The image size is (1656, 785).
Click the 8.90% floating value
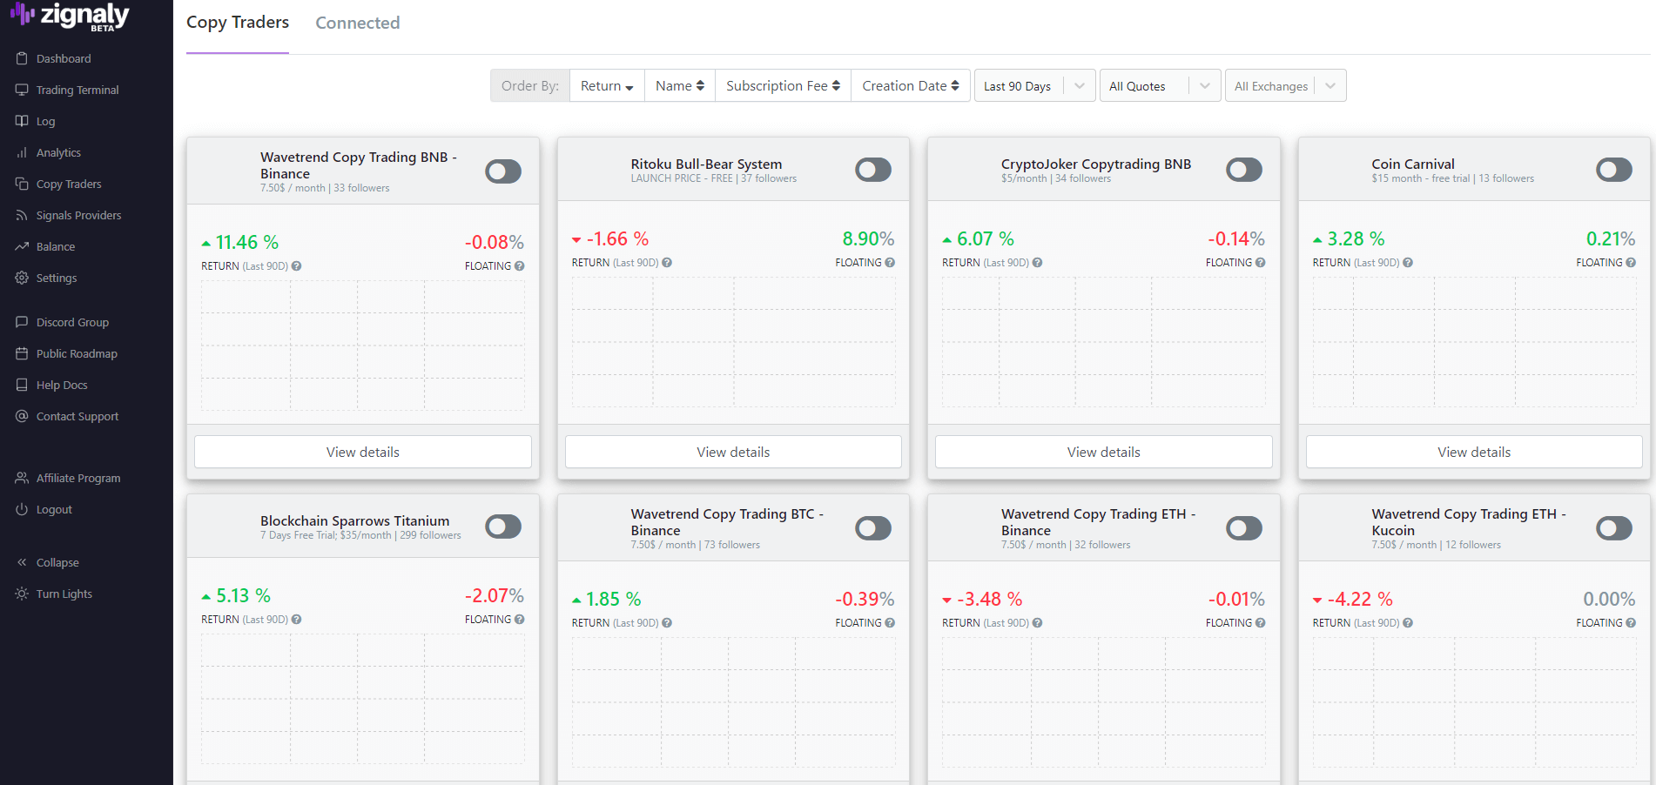click(x=868, y=238)
